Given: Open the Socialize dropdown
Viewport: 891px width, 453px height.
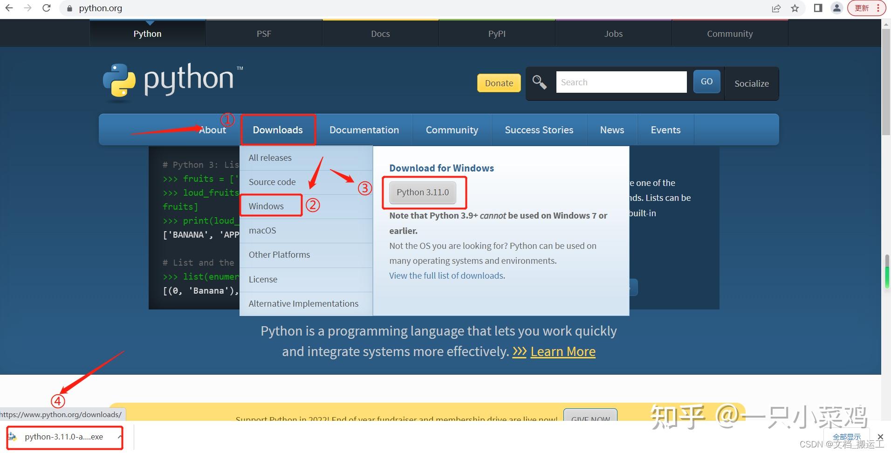Looking at the screenshot, I should tap(751, 83).
